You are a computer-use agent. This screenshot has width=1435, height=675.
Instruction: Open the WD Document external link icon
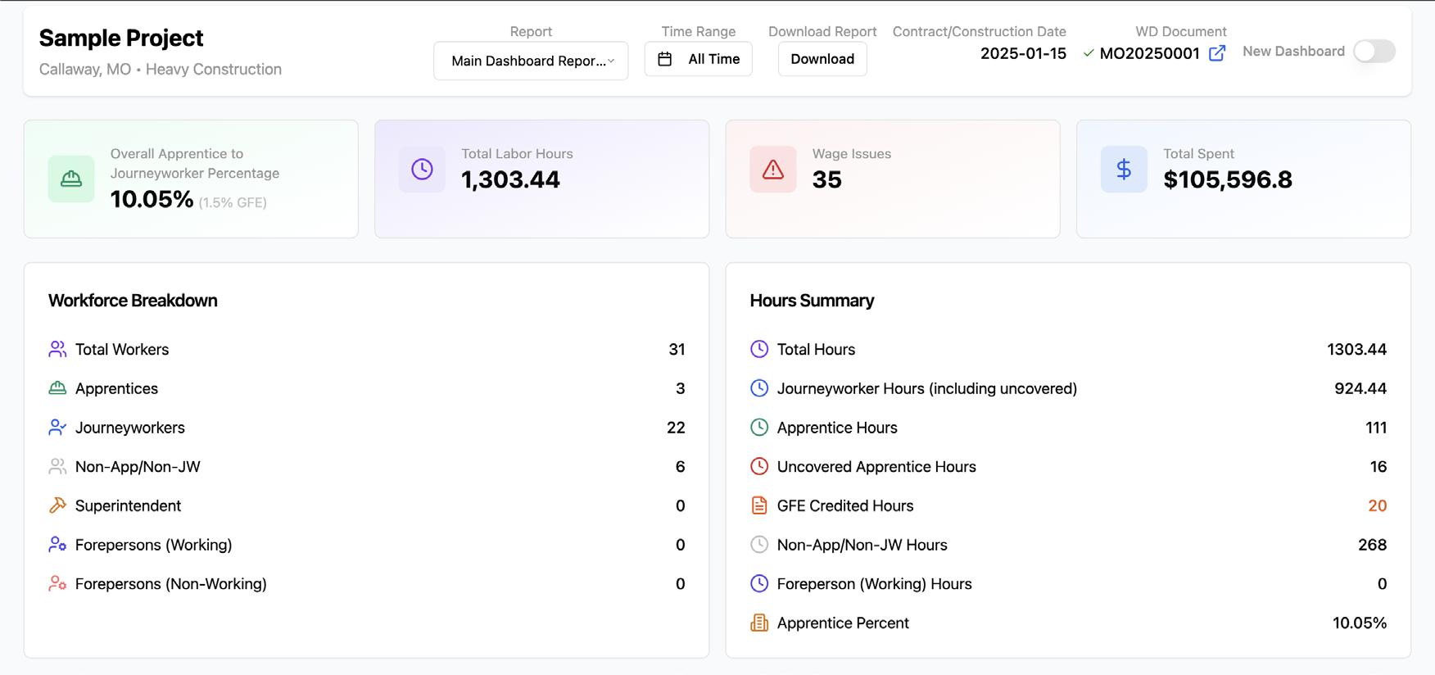tap(1217, 53)
